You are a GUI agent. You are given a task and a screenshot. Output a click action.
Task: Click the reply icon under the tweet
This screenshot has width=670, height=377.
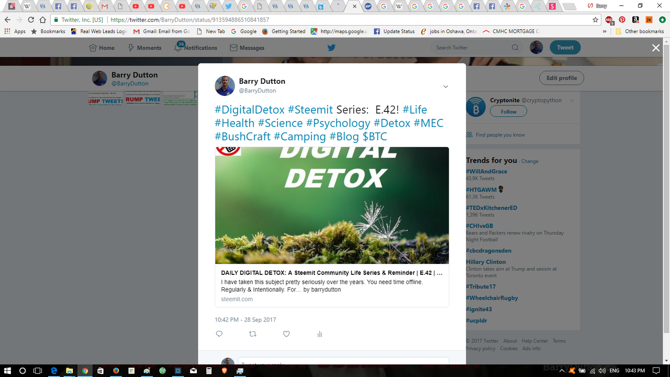pos(219,334)
